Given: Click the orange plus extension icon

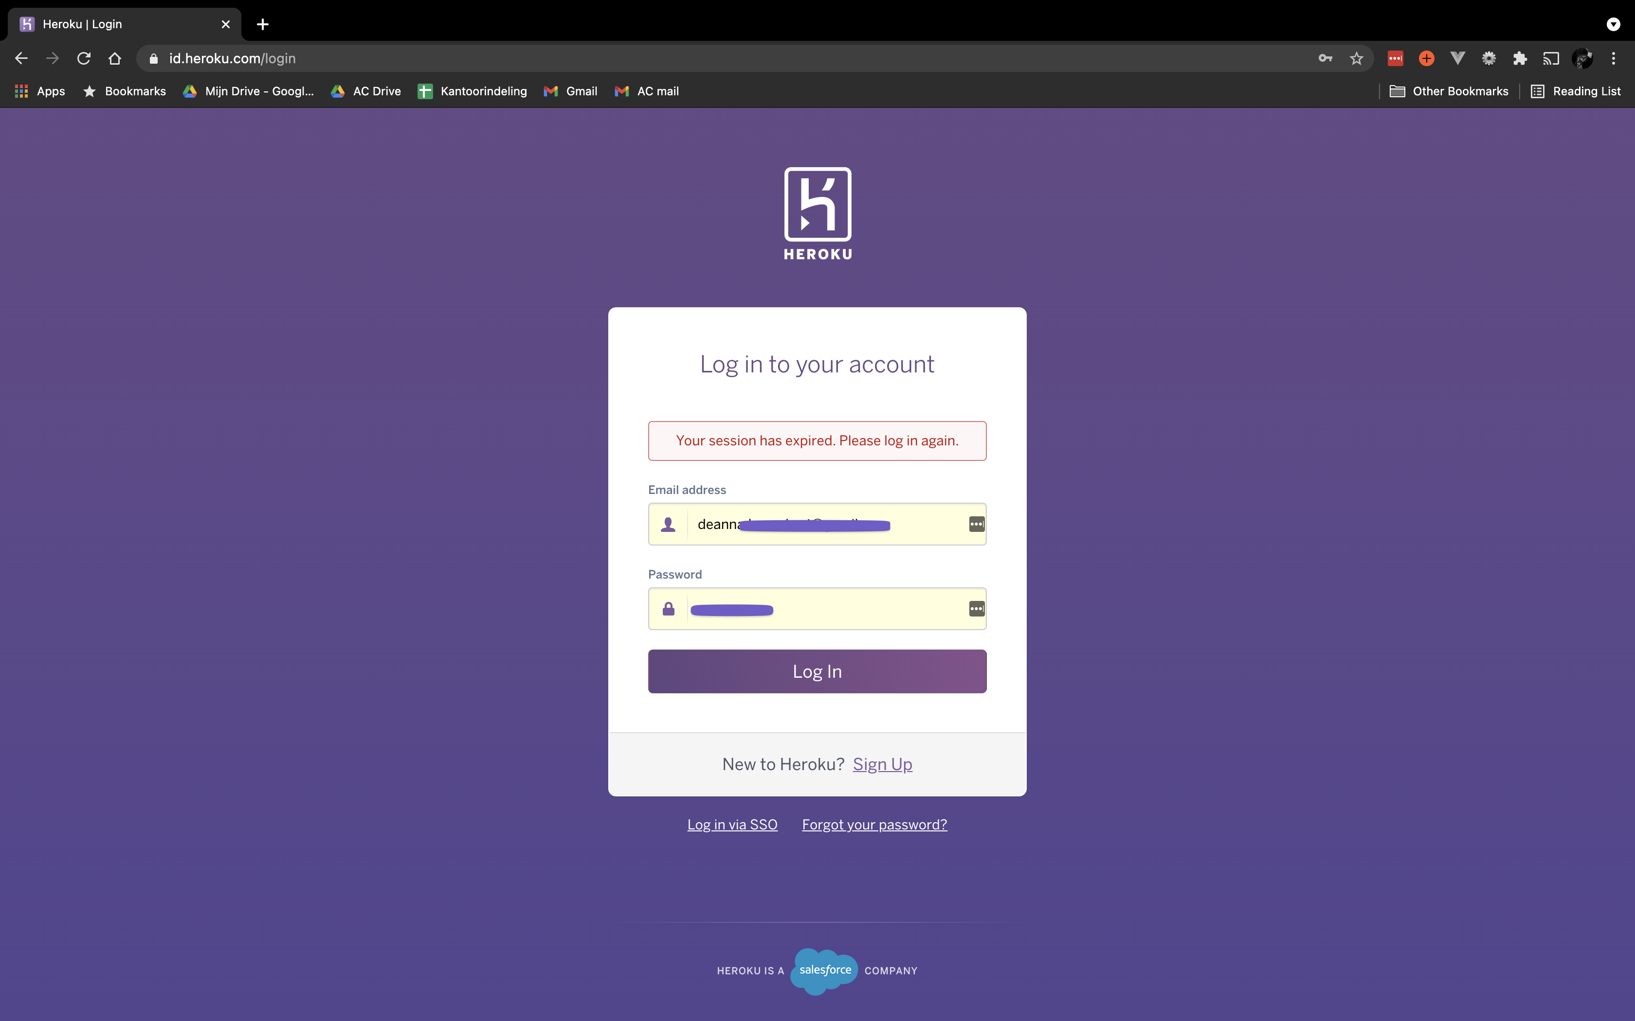Looking at the screenshot, I should point(1426,58).
